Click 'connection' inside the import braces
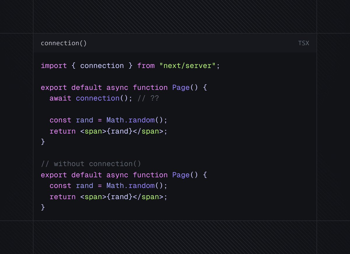The image size is (350, 254). [x=102, y=66]
